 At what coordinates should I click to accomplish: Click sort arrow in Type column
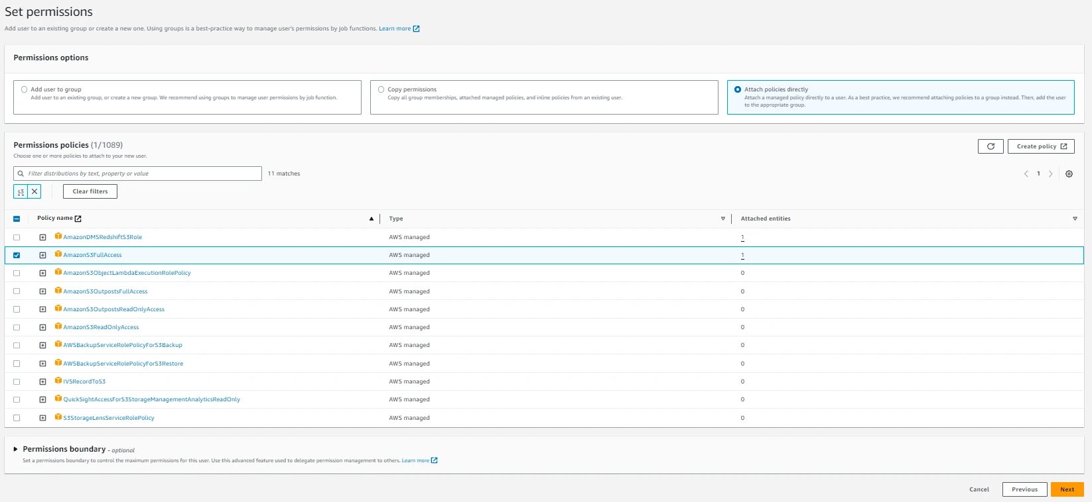coord(723,219)
